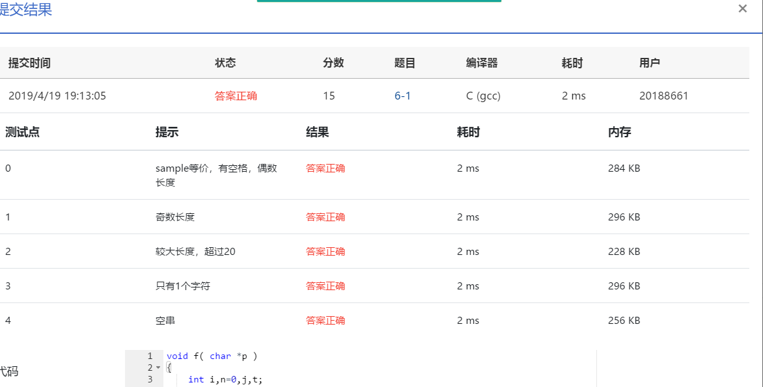The image size is (763, 387).
Task: Click hint text 只有1个字符
Action: point(183,286)
